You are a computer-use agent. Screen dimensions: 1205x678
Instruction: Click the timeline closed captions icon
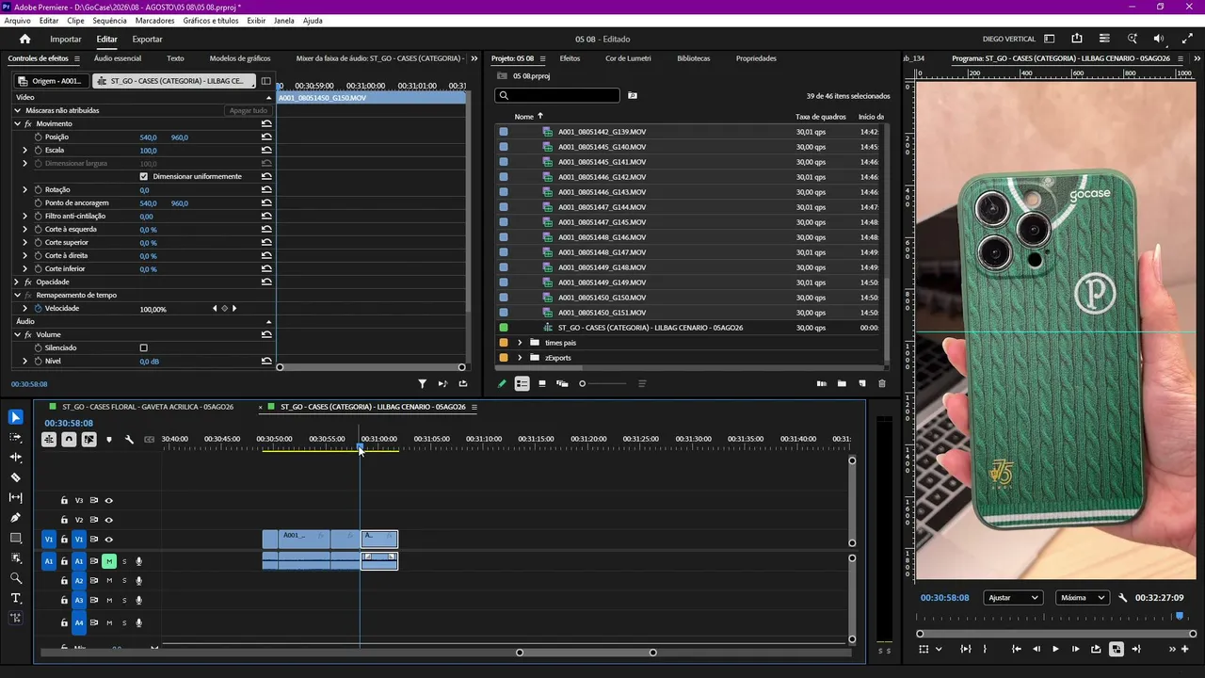tap(149, 440)
